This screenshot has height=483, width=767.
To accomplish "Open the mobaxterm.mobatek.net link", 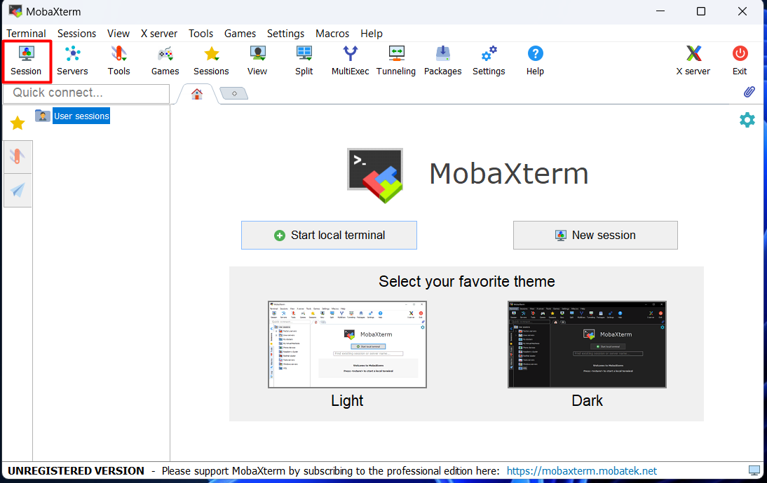I will (582, 471).
